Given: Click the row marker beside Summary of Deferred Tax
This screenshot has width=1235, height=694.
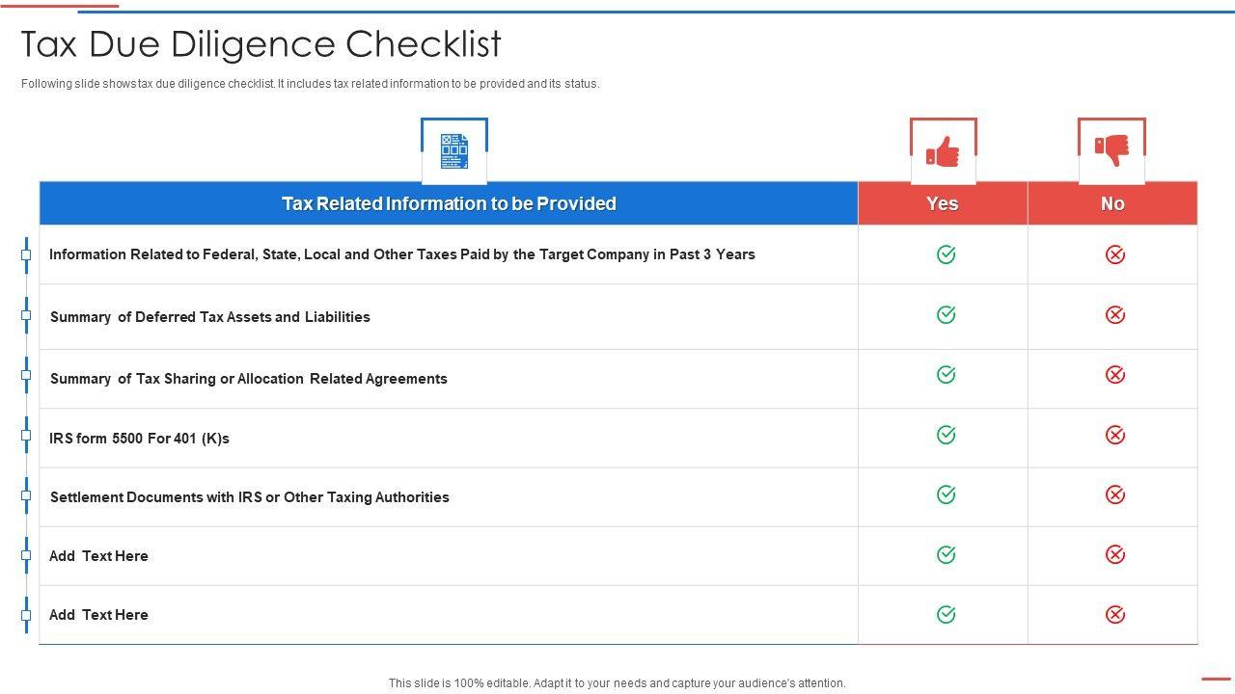Looking at the screenshot, I should pos(26,315).
